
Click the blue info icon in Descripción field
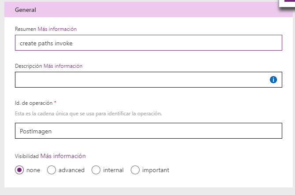[273, 80]
